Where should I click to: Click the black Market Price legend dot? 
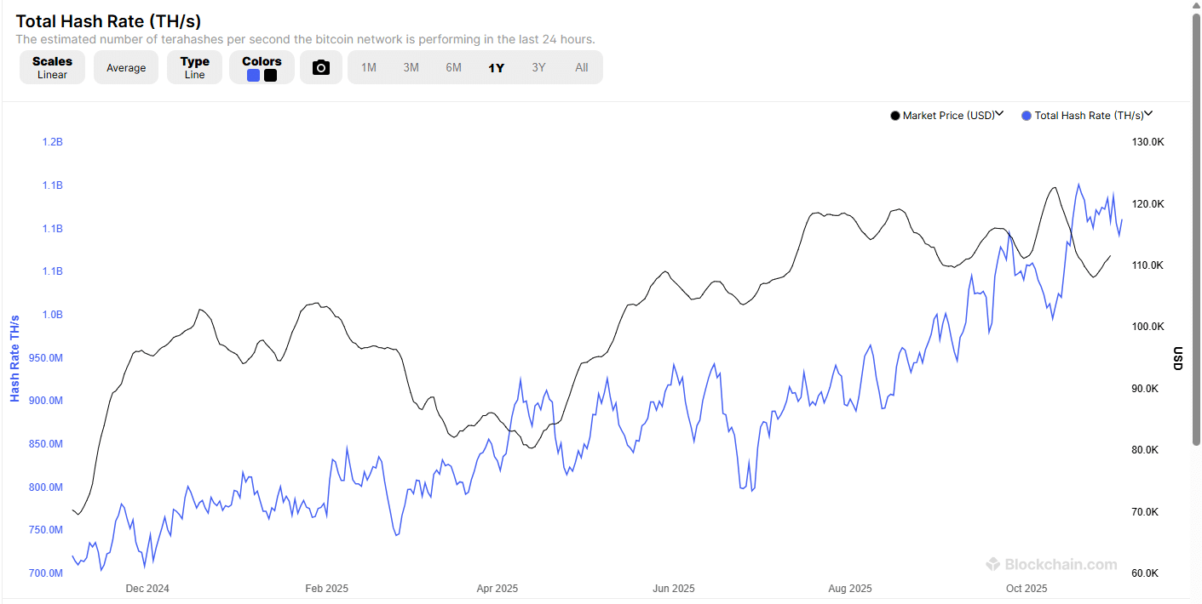(894, 116)
